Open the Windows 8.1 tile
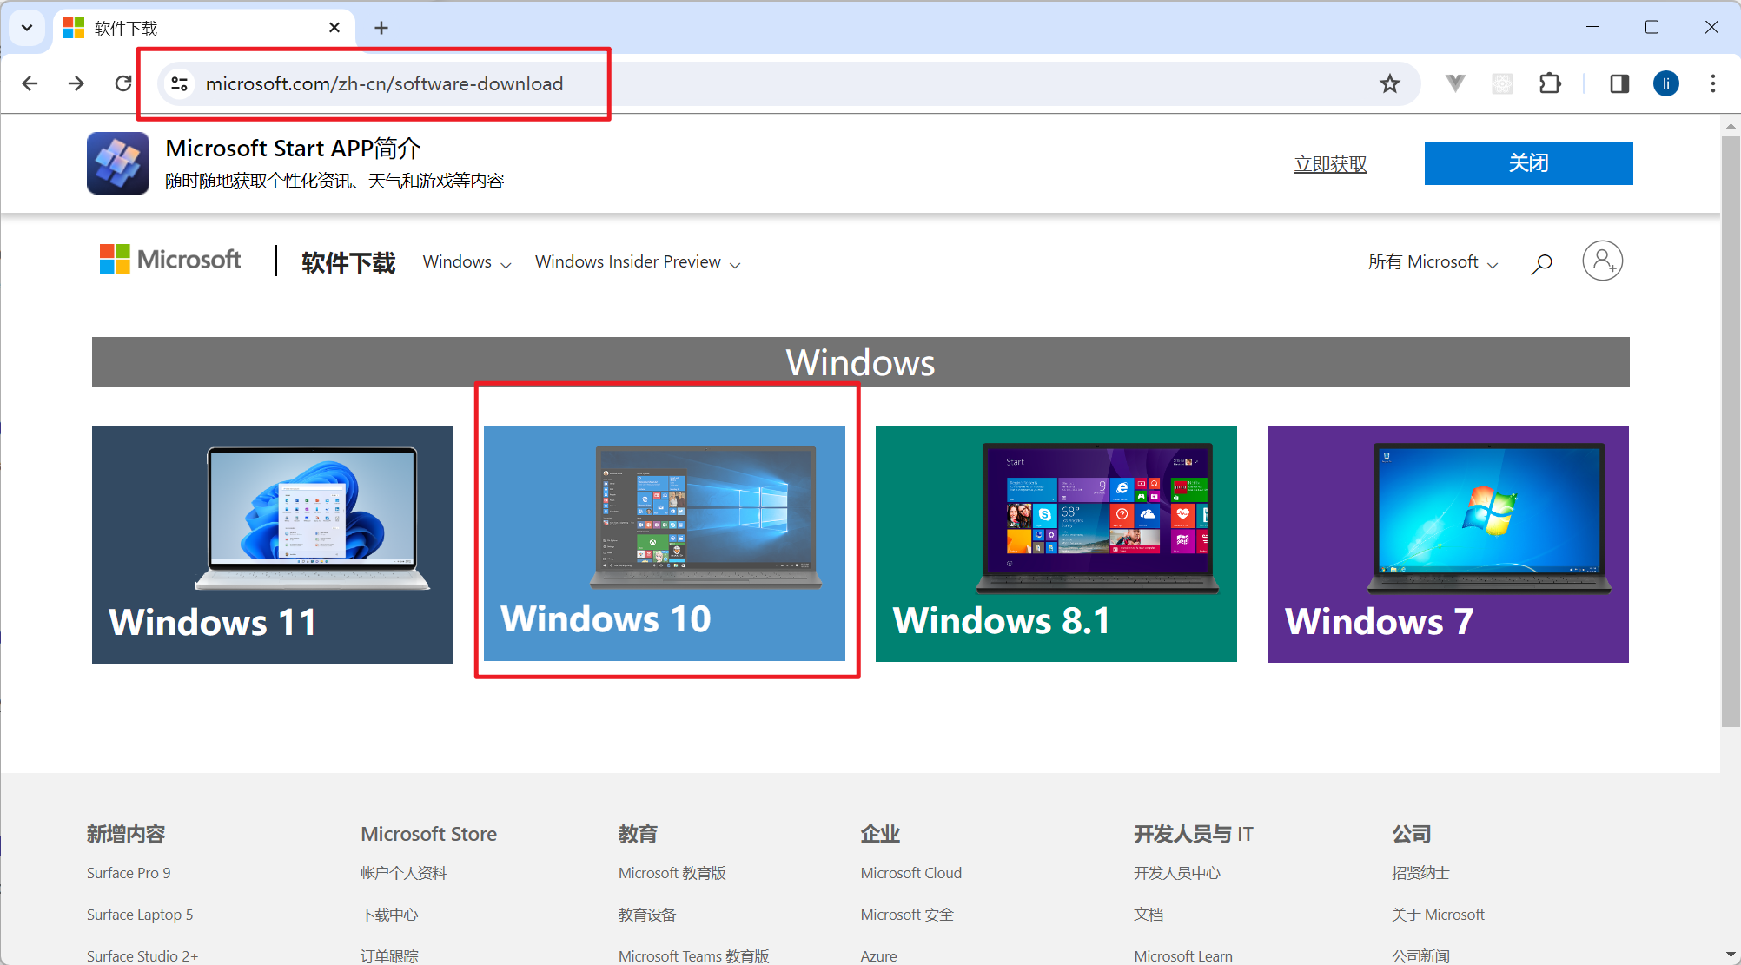 click(1056, 545)
